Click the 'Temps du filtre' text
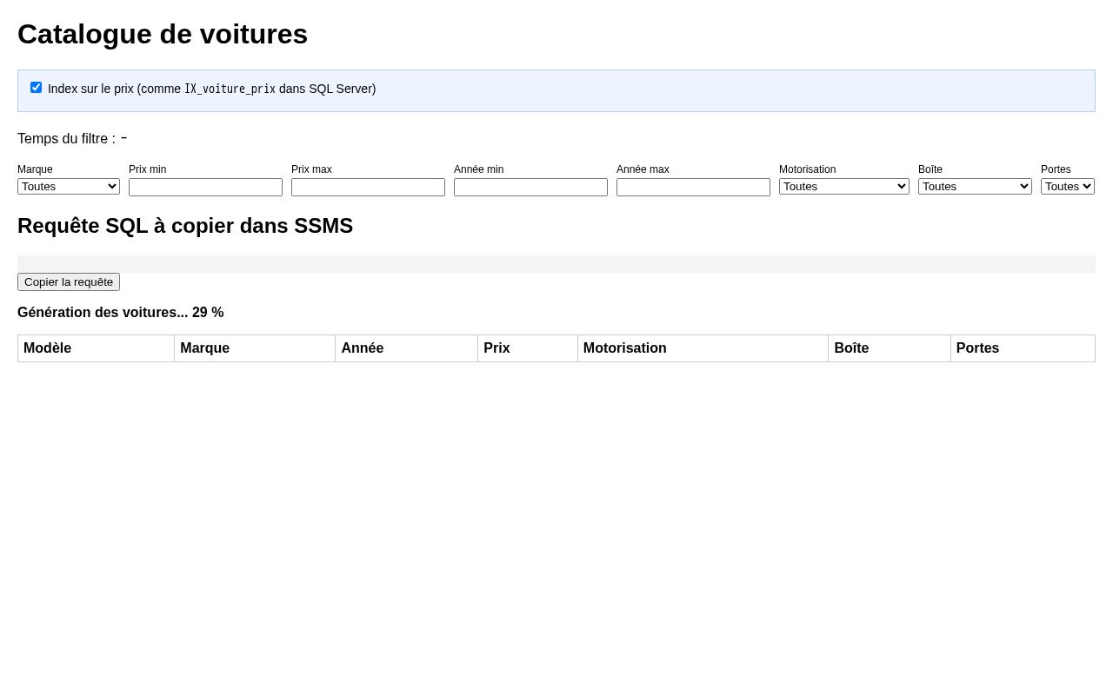Screen dimensions: 1113x695 click(72, 139)
